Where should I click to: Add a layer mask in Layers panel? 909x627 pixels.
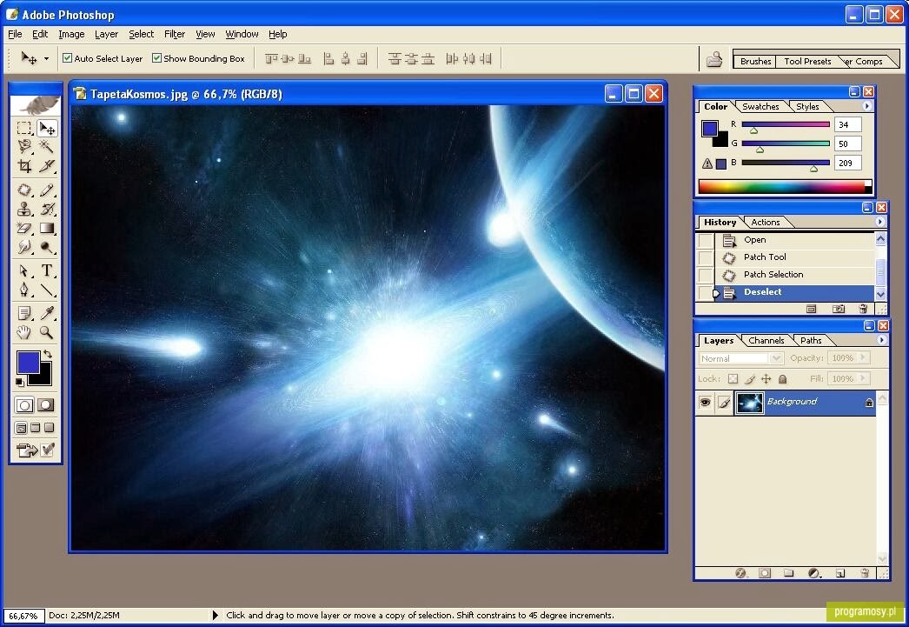[x=765, y=573]
